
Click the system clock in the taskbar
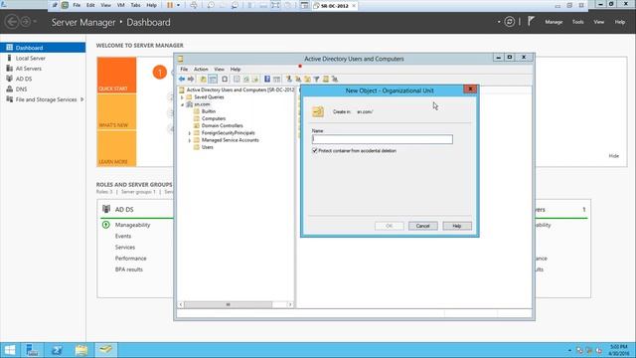[x=618, y=350]
